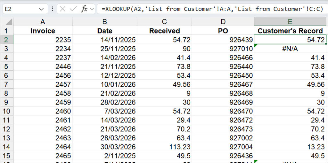This screenshot has height=163, width=328.
Task: Select Received cell 113.23
Action: click(164, 146)
